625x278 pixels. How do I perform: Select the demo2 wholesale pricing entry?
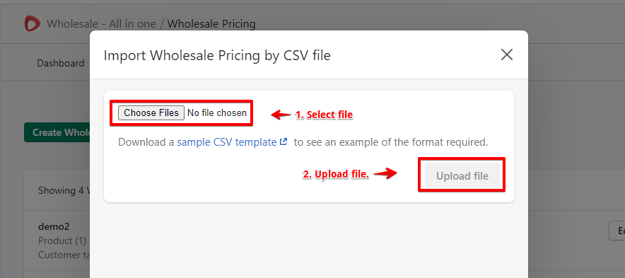point(54,226)
